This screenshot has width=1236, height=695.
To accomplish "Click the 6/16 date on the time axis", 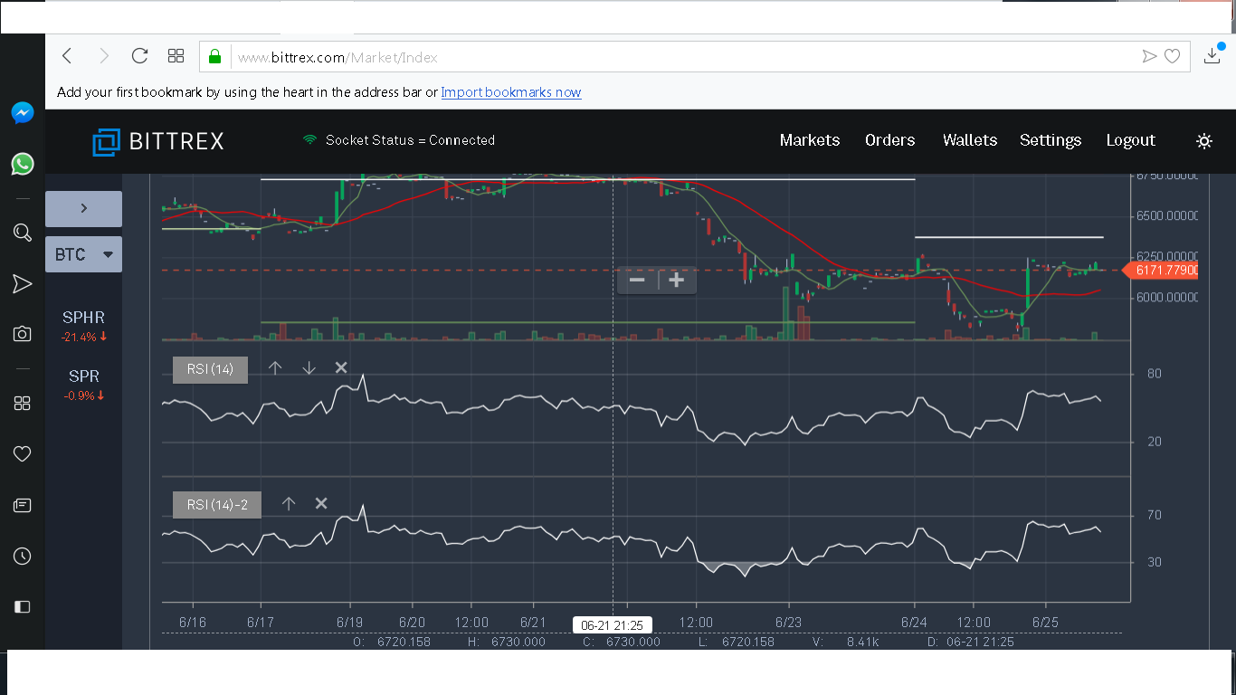I will click(x=193, y=623).
